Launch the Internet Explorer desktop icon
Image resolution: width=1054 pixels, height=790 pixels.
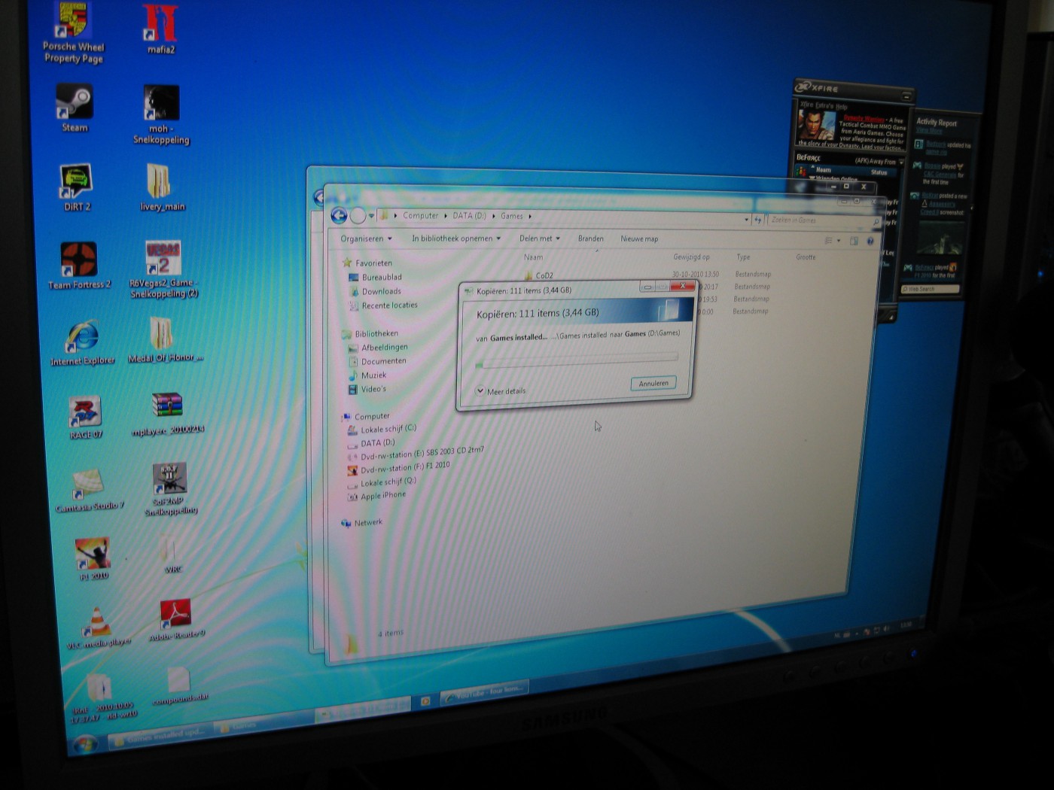coord(82,343)
